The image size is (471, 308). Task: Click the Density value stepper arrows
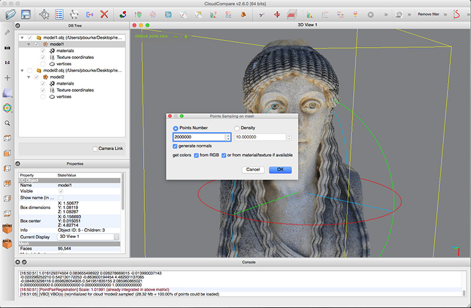click(289, 137)
